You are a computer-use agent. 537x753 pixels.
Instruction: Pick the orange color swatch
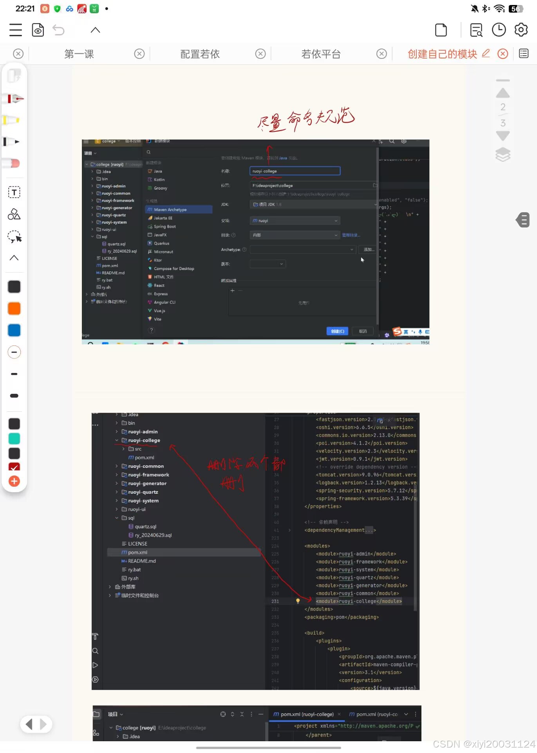14,309
